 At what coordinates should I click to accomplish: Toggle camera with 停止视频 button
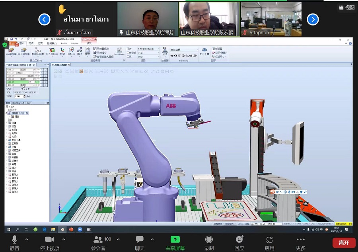[50, 243]
